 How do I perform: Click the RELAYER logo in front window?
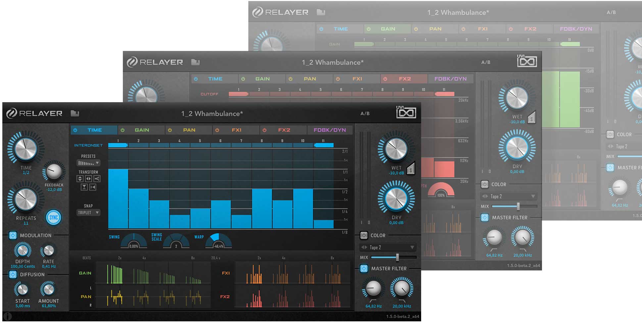(34, 113)
